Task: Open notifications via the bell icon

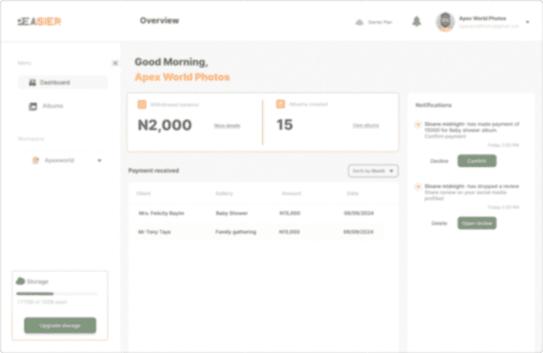Action: (x=416, y=21)
